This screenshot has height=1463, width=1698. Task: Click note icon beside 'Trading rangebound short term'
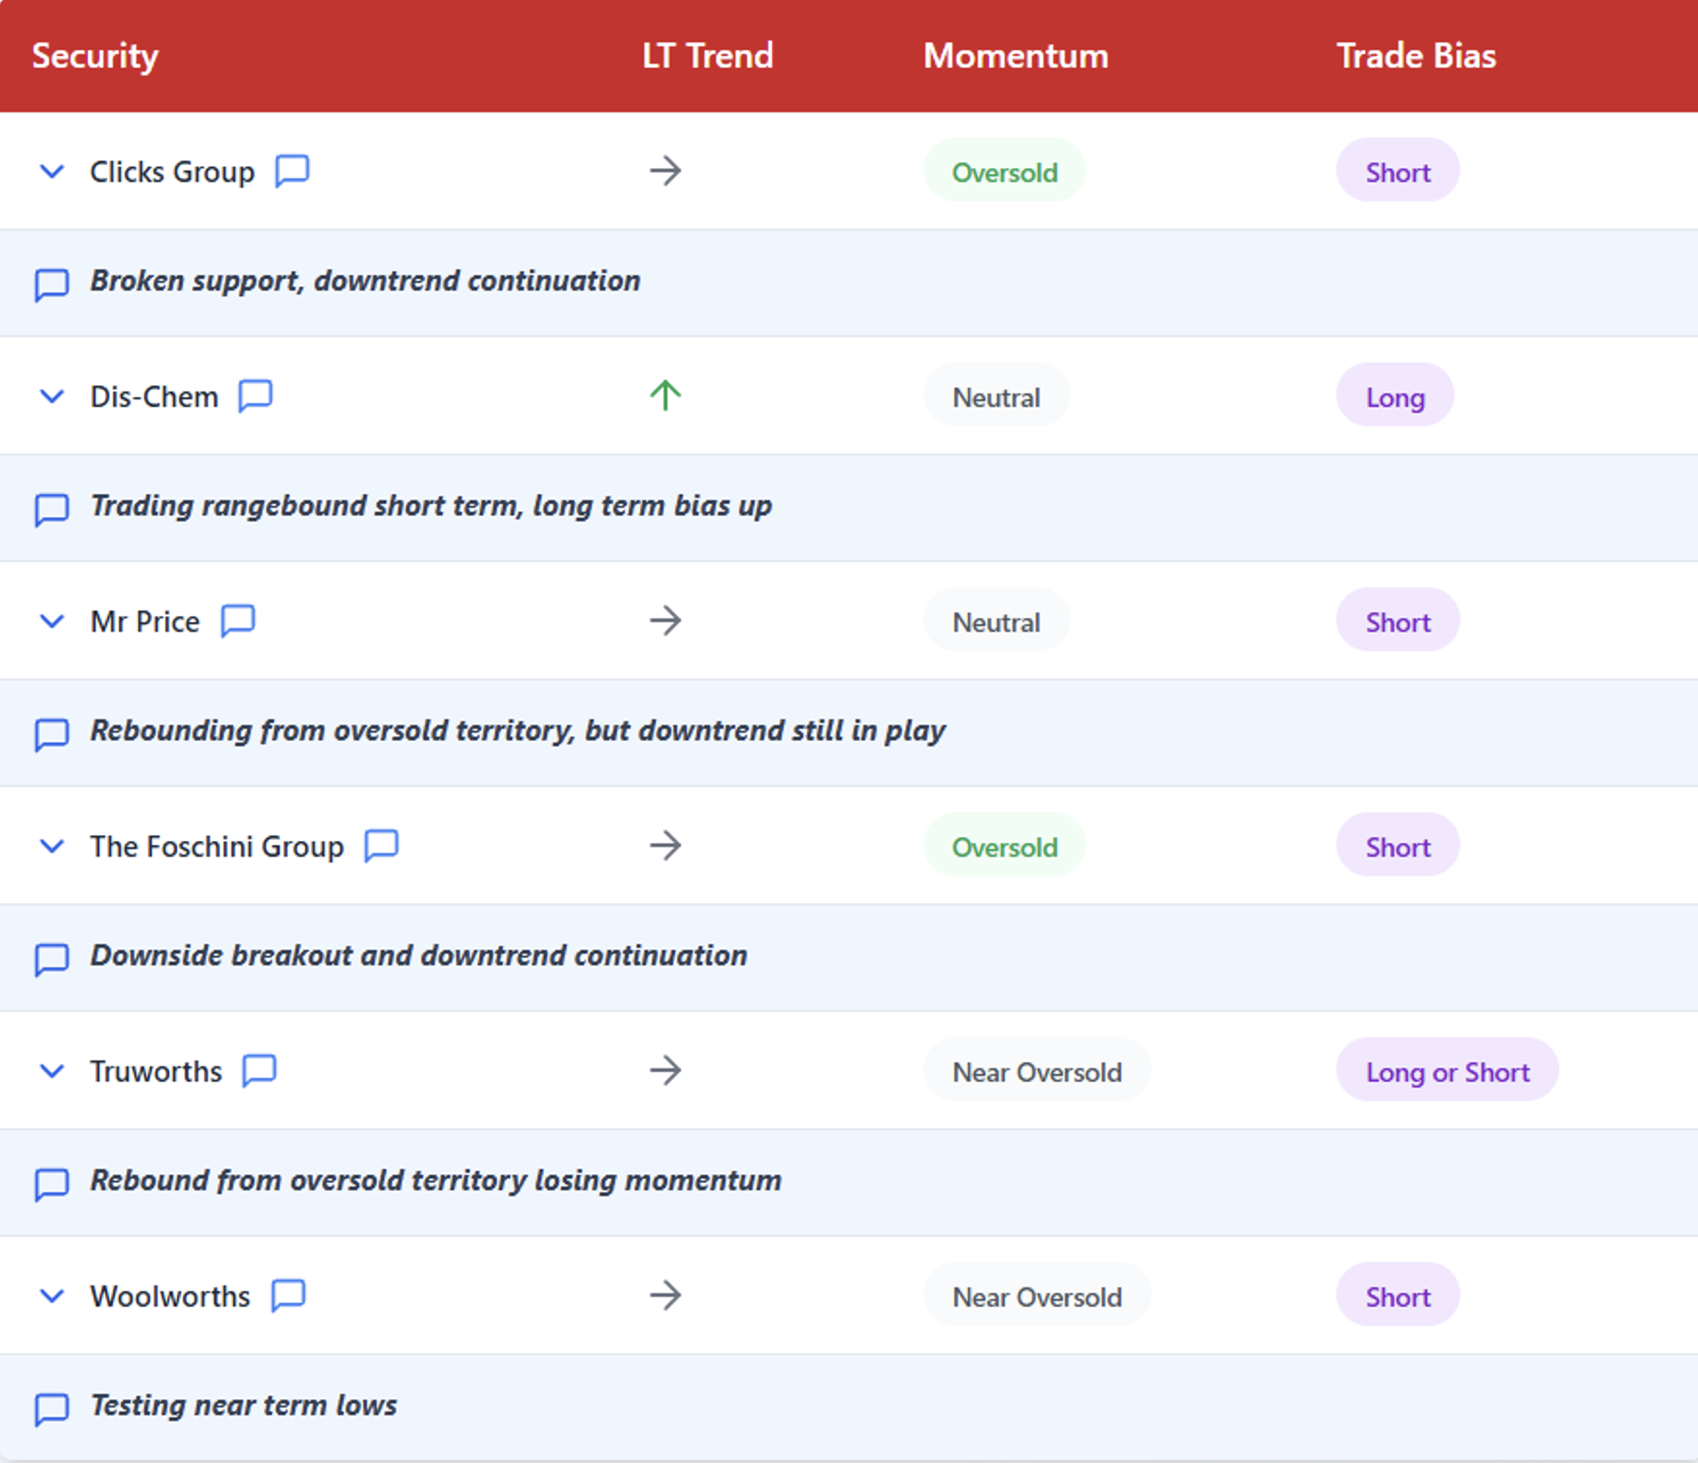pos(51,509)
